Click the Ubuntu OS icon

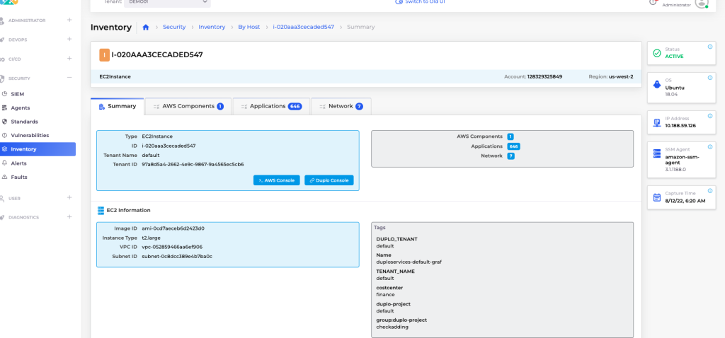(657, 84)
